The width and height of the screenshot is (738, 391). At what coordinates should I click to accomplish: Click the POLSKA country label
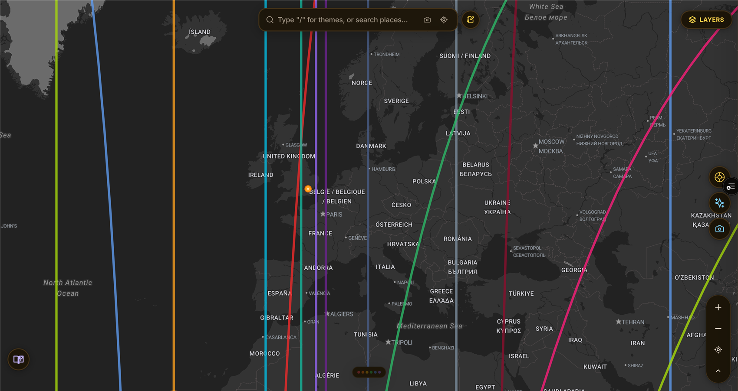pos(424,182)
